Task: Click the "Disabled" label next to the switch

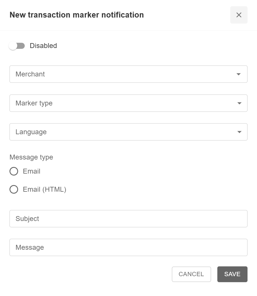Action: point(43,46)
